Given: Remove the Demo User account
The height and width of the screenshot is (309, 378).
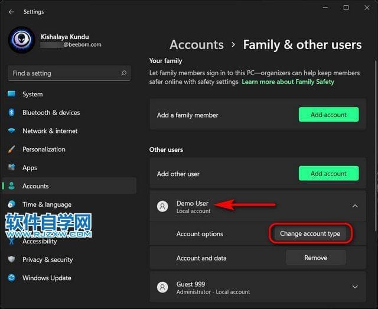Looking at the screenshot, I should pos(315,258).
